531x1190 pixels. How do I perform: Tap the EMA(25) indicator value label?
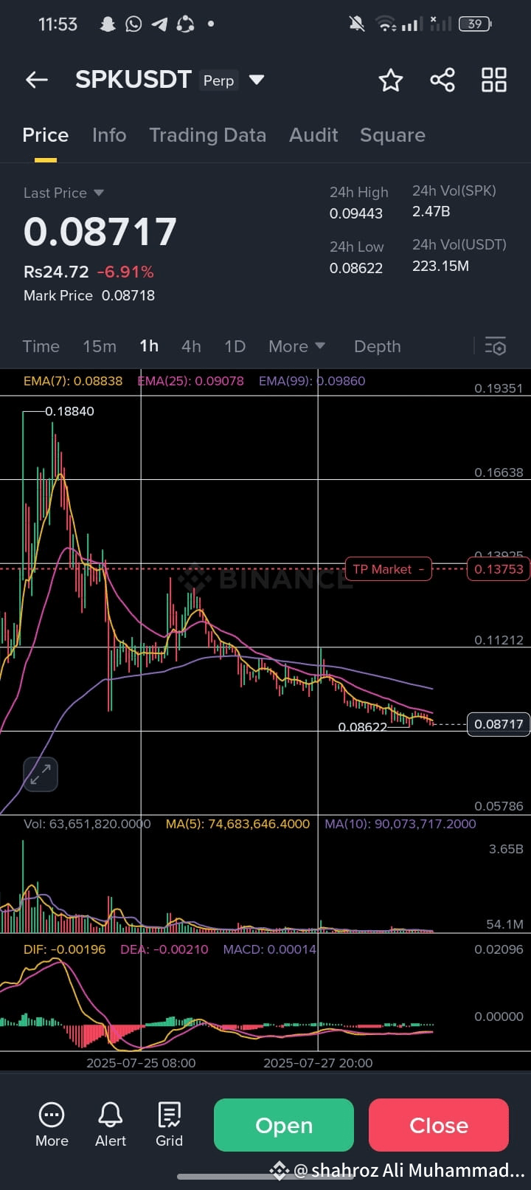pos(190,381)
